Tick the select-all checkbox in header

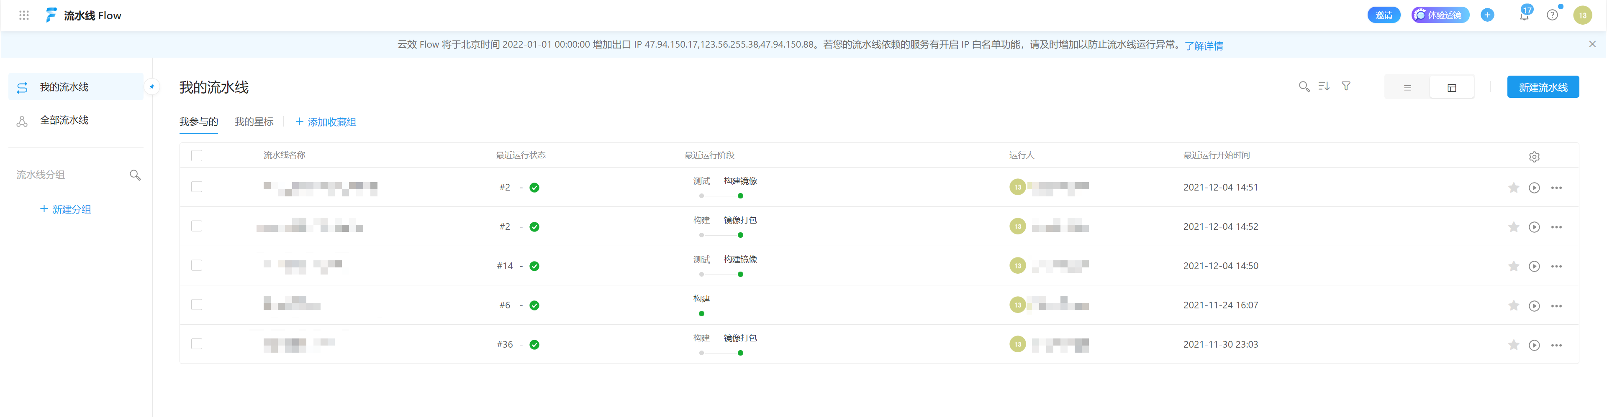197,156
